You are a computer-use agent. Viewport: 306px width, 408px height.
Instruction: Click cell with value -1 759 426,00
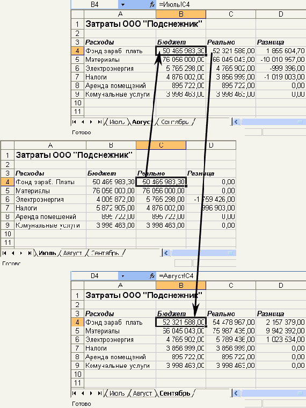[211, 199]
